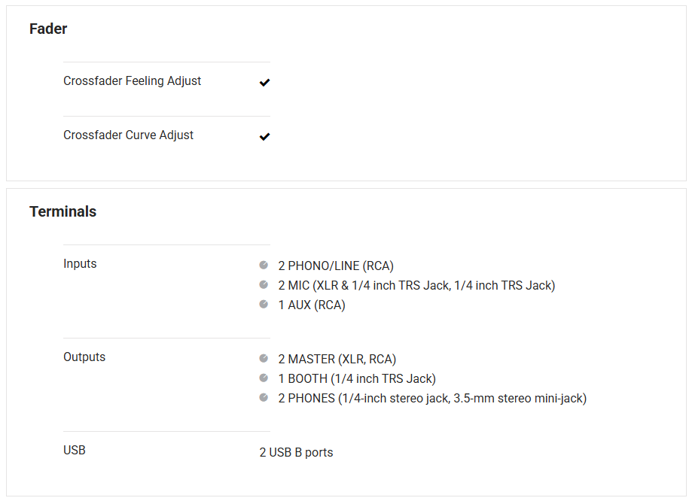
Task: Click the knob bullet beside 2 PHONES
Action: point(264,397)
